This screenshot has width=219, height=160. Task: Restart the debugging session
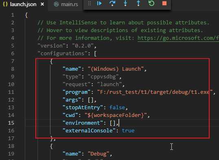pos(151,3)
